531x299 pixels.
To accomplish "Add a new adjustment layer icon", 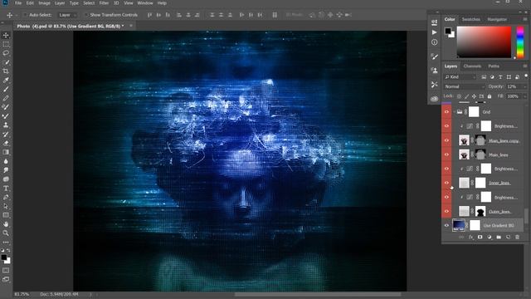I will pos(490,238).
